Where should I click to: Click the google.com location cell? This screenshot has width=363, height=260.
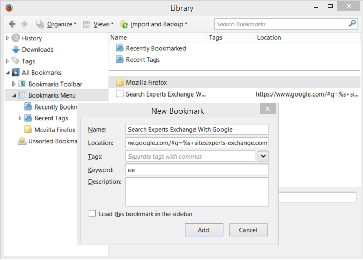pyautogui.click(x=307, y=94)
